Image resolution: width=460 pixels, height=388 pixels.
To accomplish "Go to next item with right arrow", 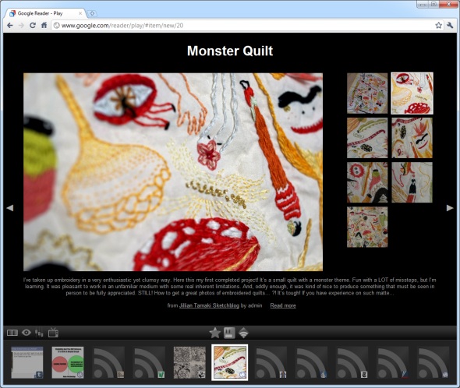I will click(450, 208).
